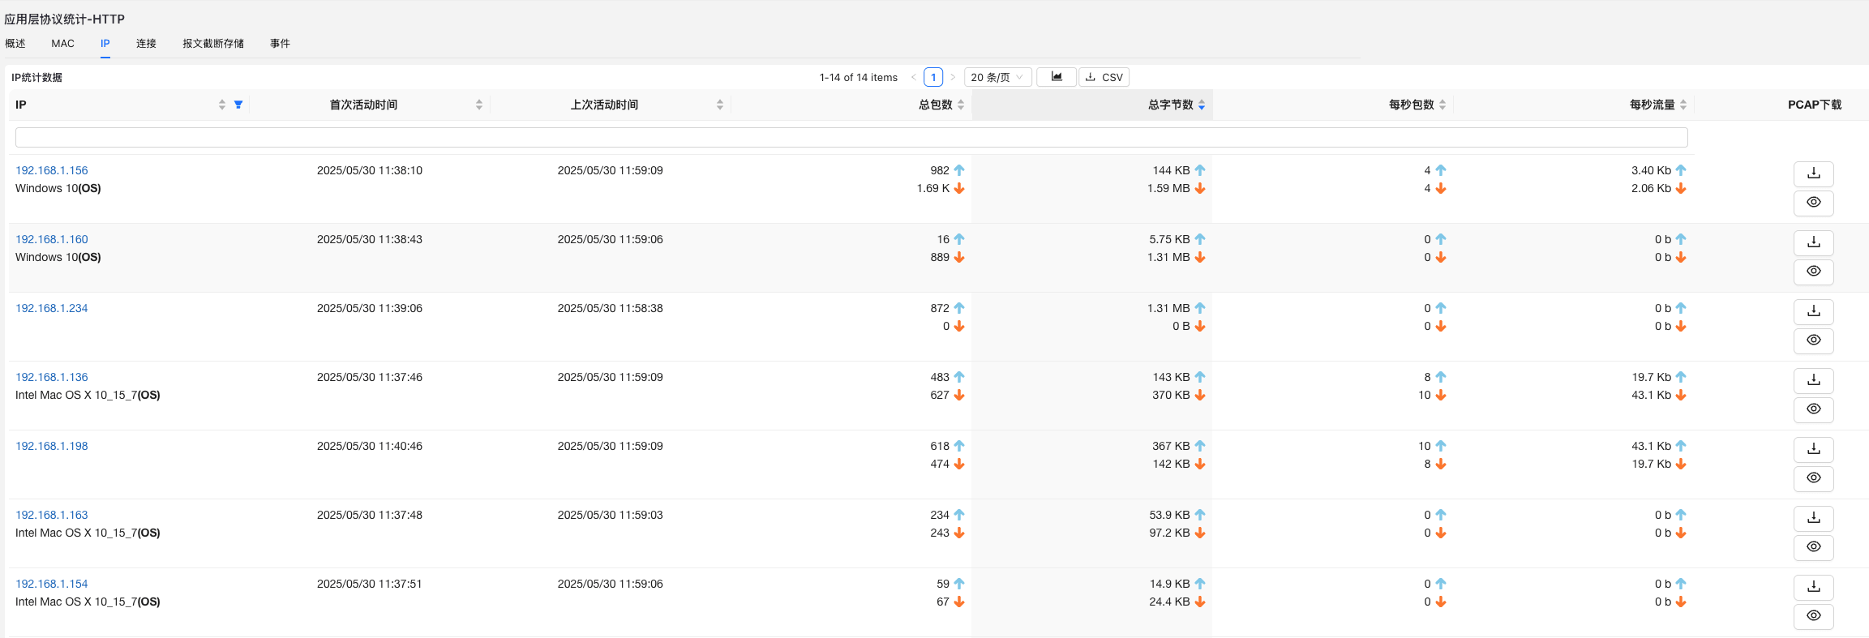Viewport: 1869px width, 638px height.
Task: Download PCAP for 192.168.1.156
Action: click(x=1813, y=173)
